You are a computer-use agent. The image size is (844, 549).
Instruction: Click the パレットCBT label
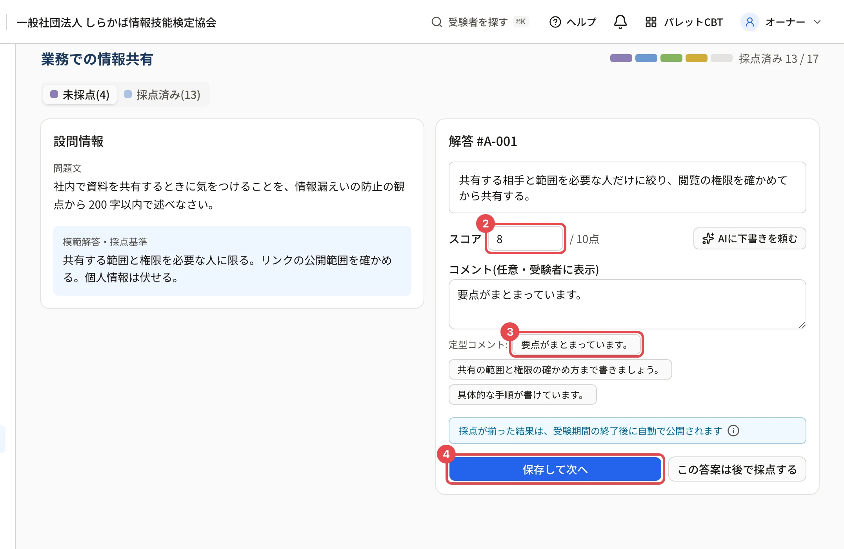coord(693,22)
